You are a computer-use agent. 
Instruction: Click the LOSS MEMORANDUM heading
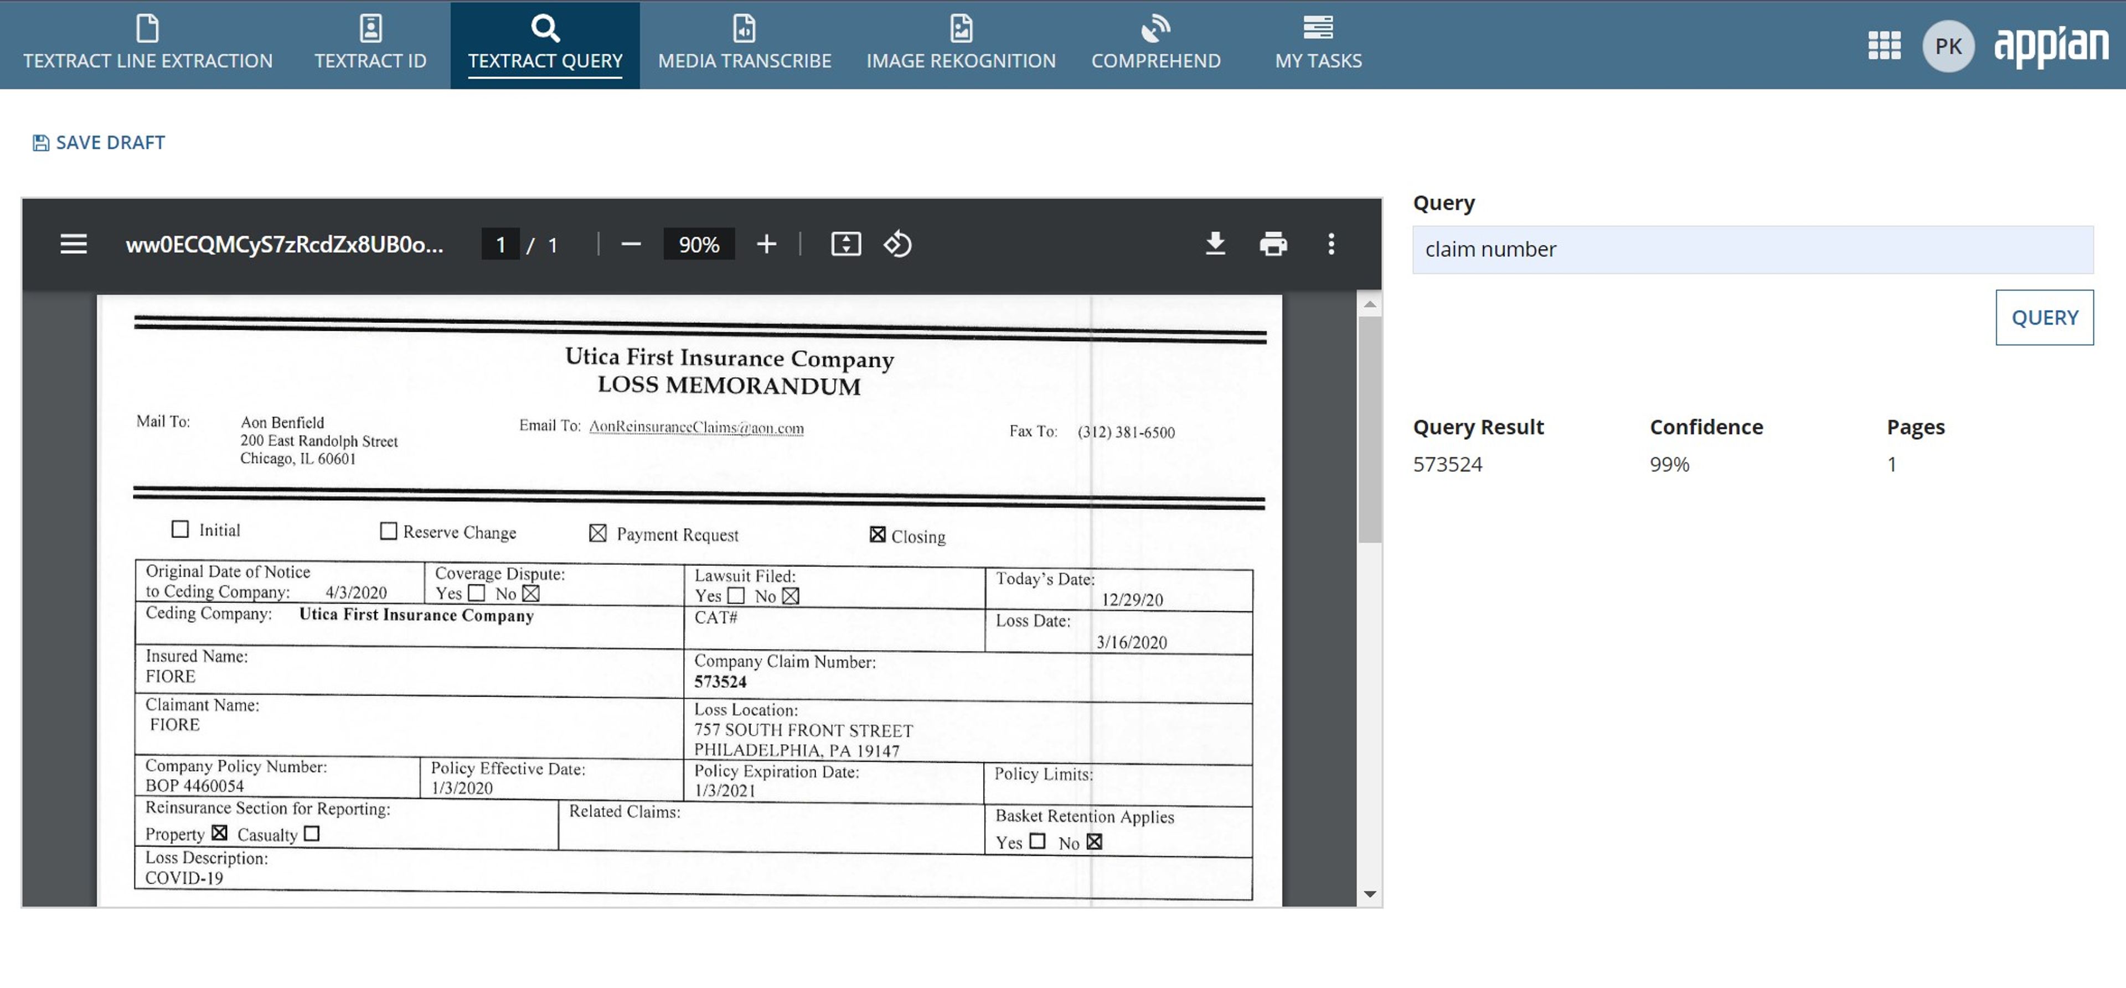729,385
